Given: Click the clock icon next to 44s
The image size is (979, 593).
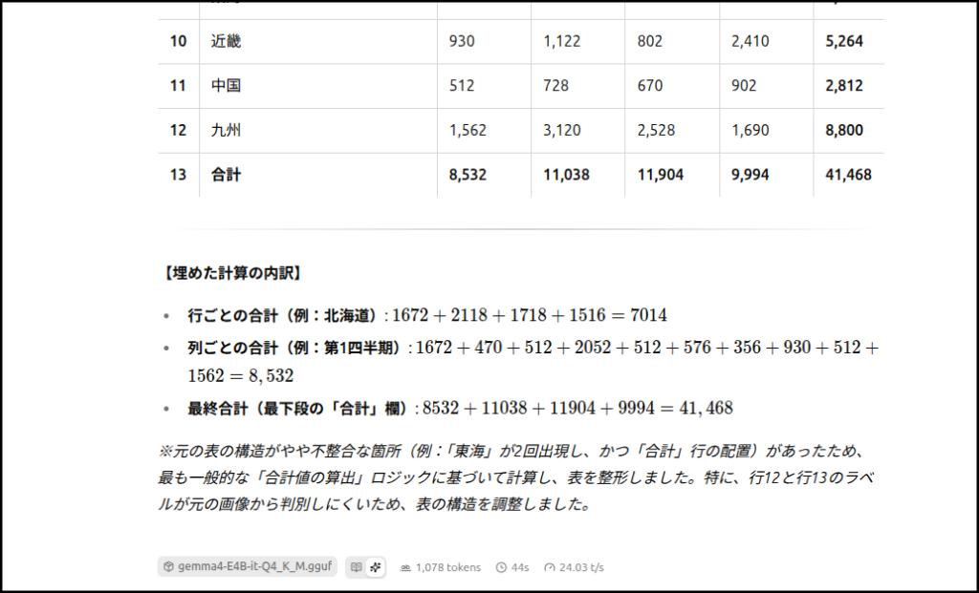Looking at the screenshot, I should tap(501, 567).
